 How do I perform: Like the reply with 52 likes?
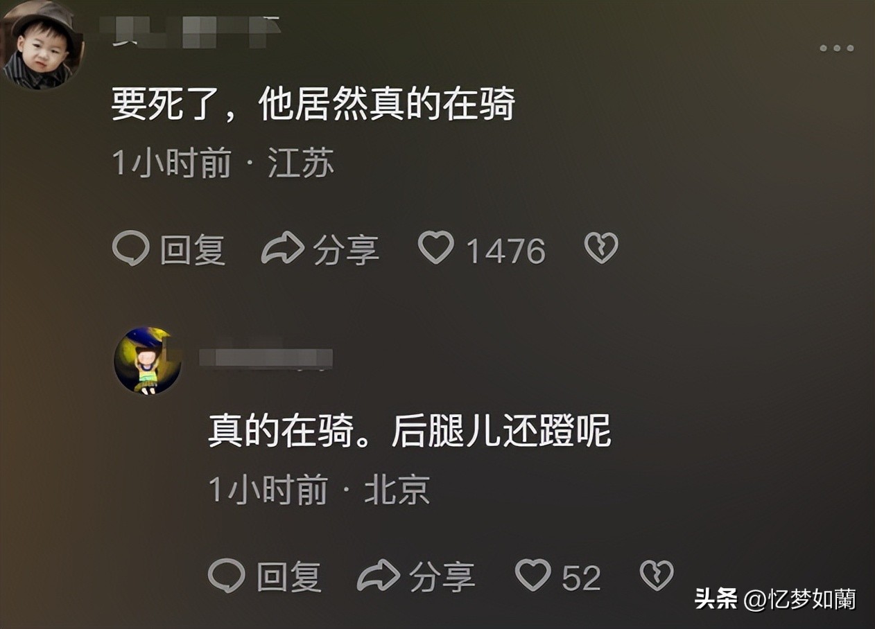click(x=532, y=576)
